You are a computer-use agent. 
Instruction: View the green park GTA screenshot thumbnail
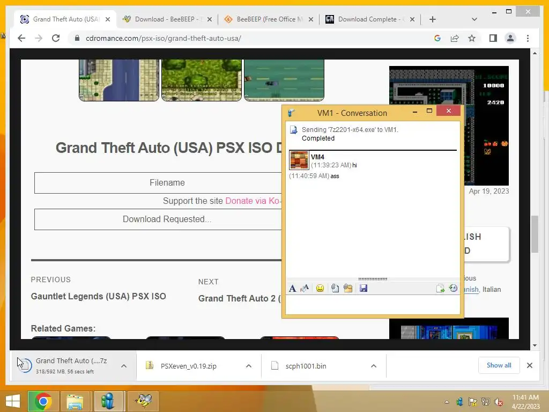202,80
